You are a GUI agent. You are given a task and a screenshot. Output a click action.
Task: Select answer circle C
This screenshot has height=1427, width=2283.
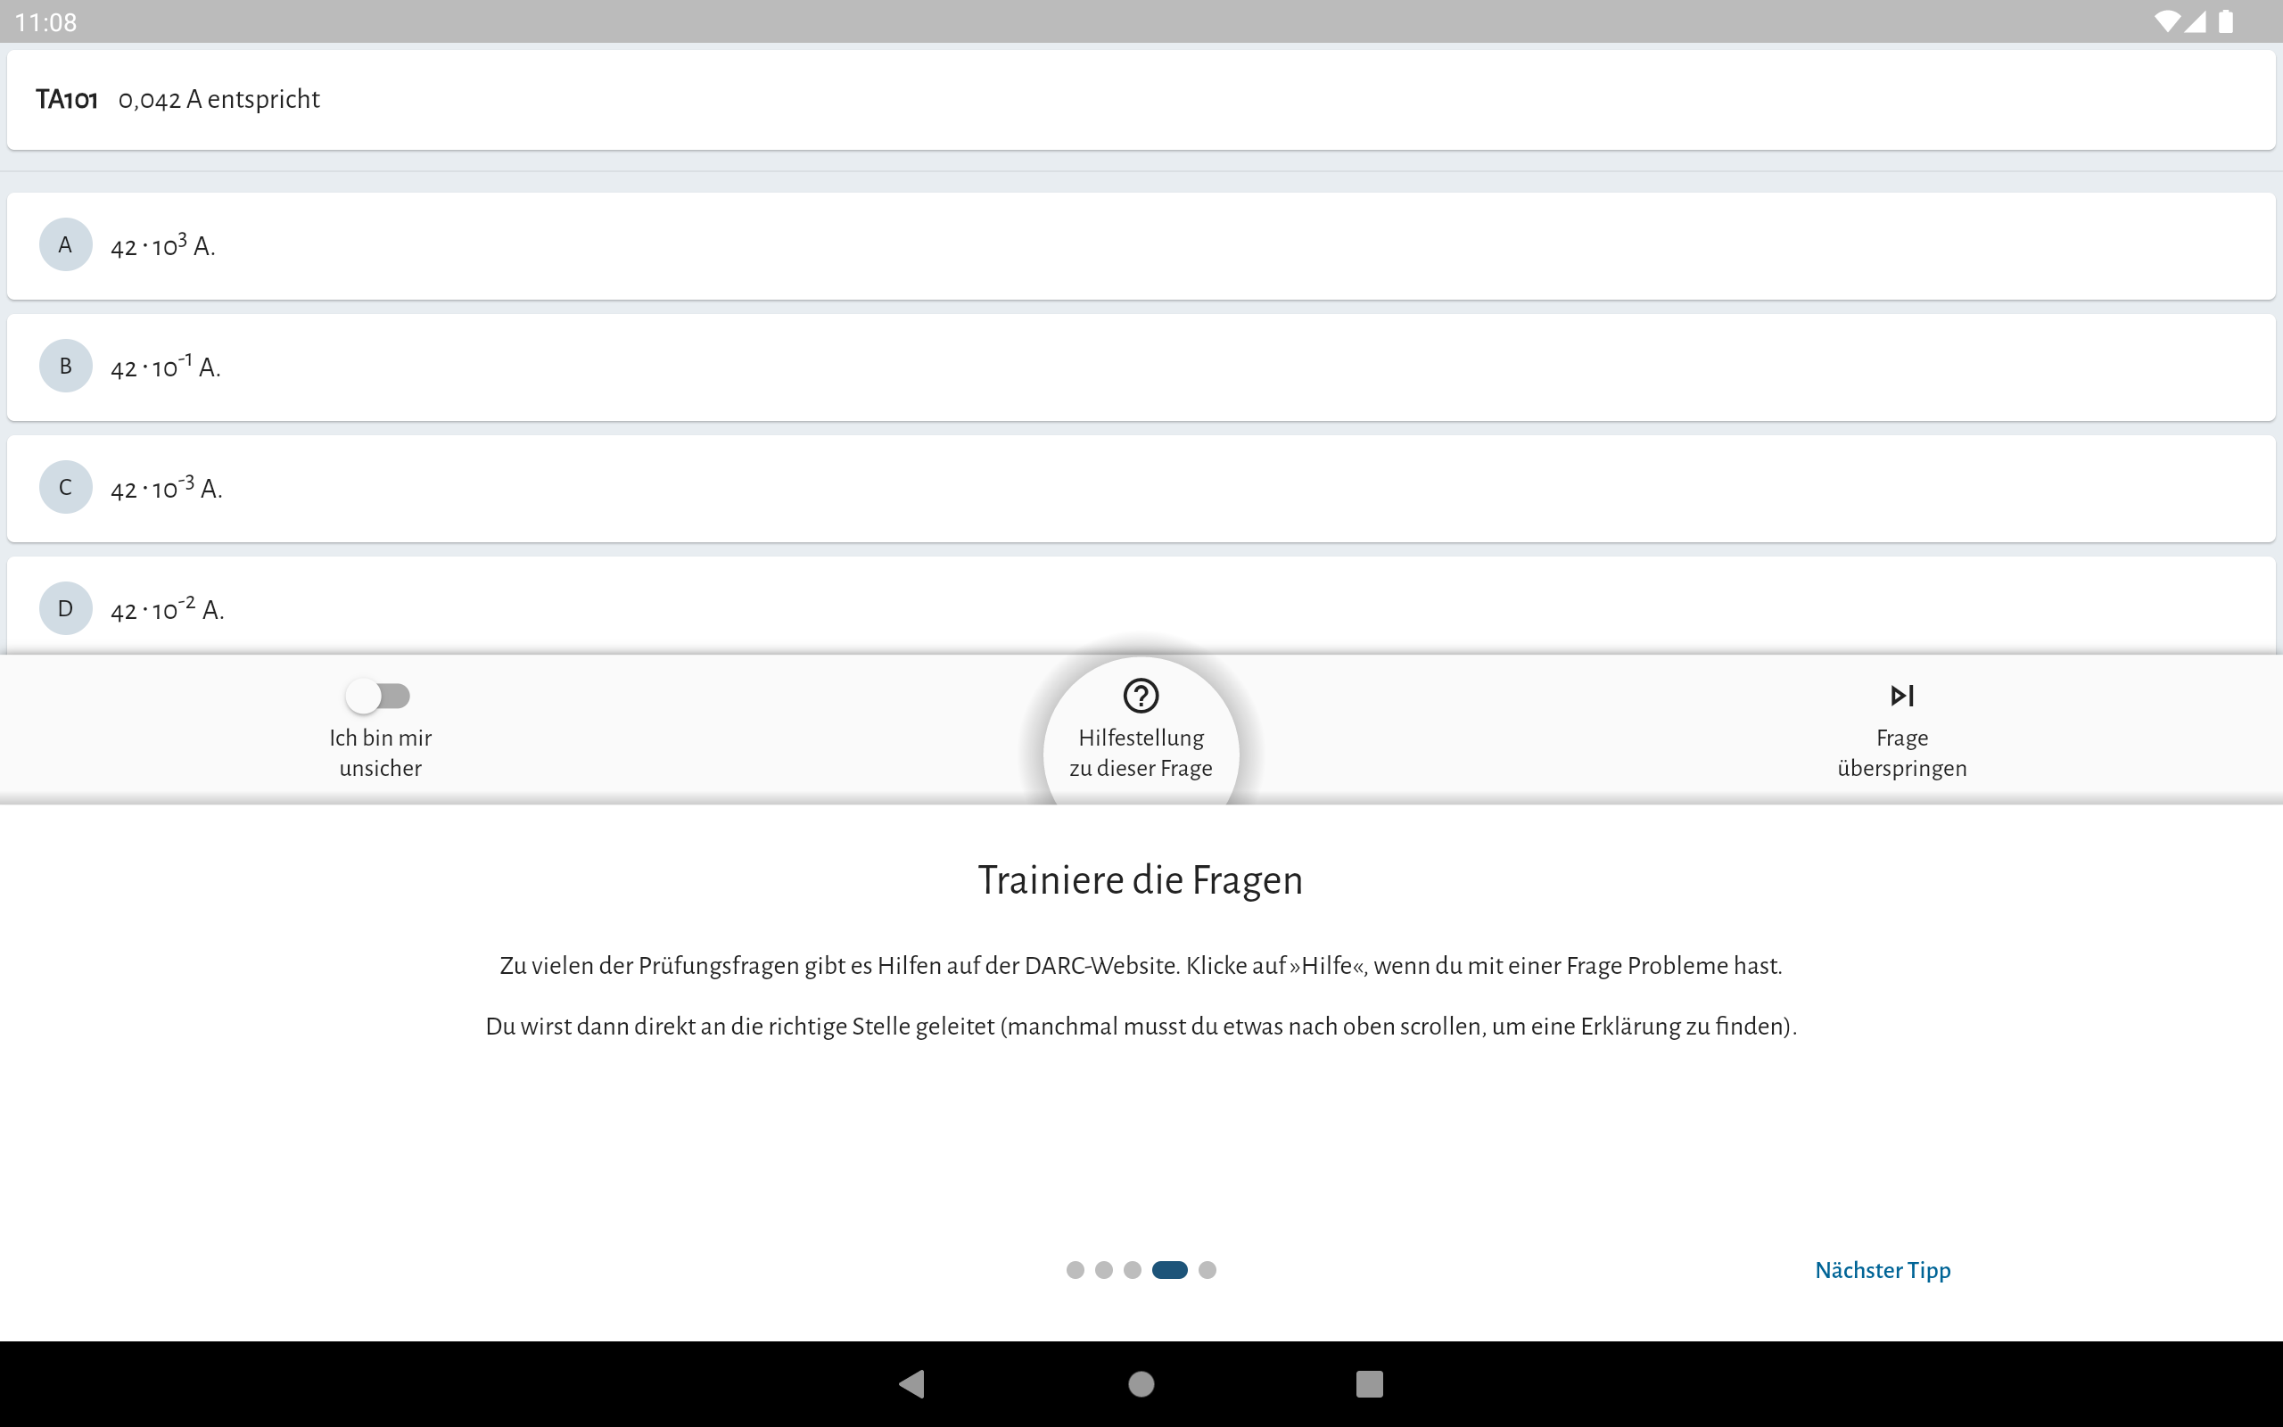[x=65, y=487]
